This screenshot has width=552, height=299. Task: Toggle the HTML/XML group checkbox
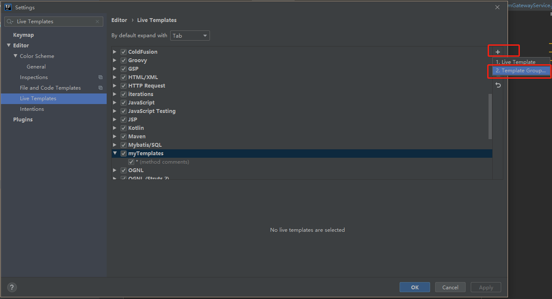[x=124, y=77]
